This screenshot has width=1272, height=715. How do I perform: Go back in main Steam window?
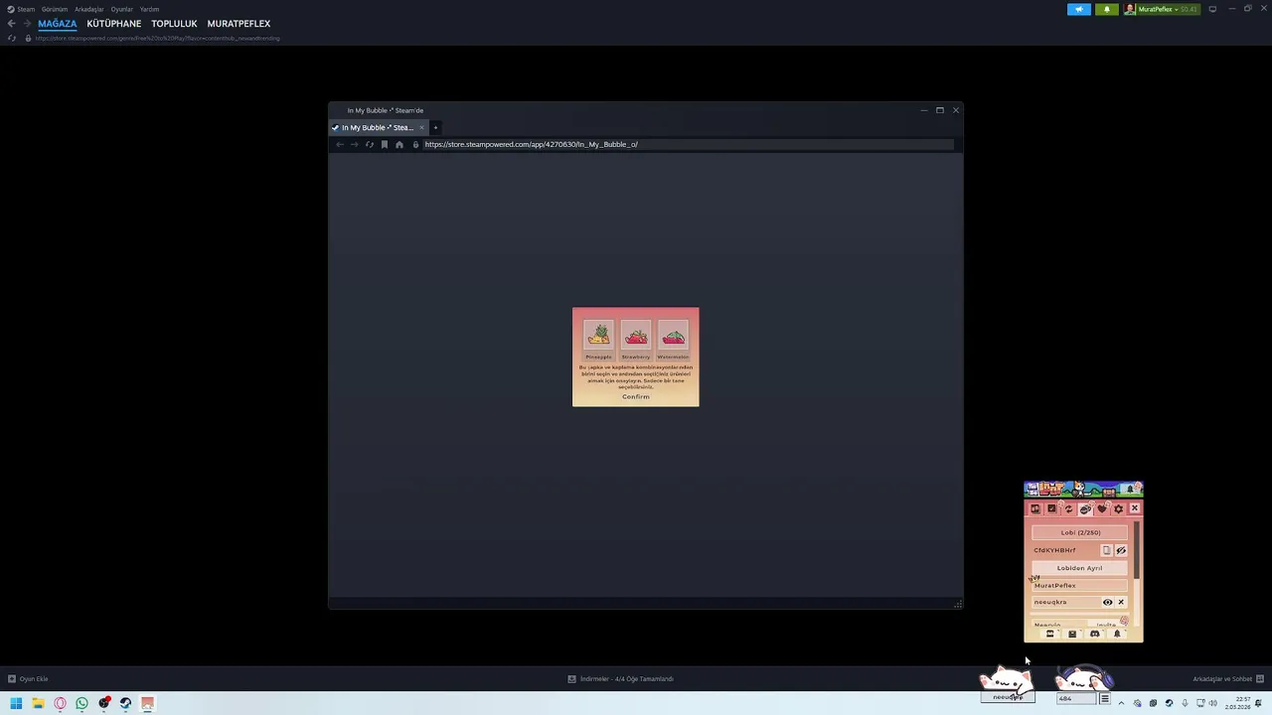pyautogui.click(x=11, y=24)
